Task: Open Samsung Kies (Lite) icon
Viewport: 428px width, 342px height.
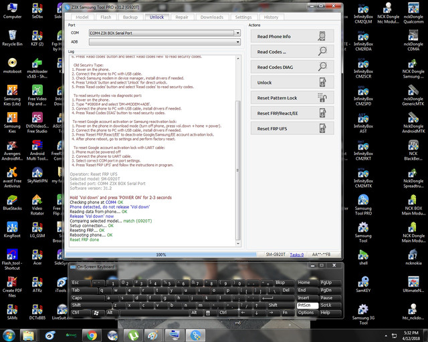Action: (x=12, y=96)
